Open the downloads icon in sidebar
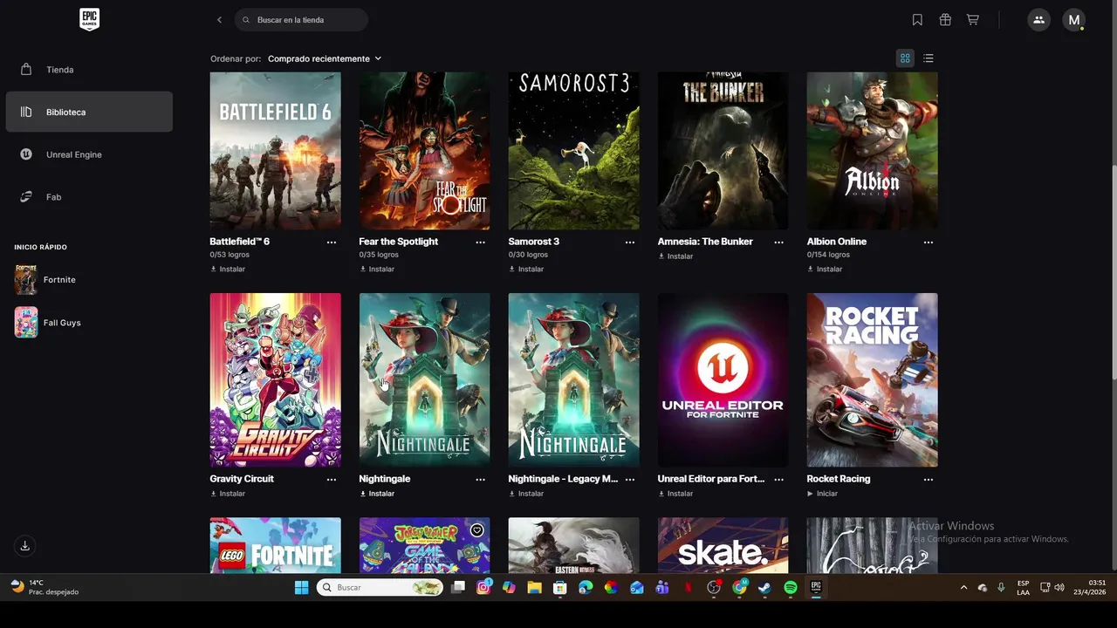The height and width of the screenshot is (628, 1117). point(24,546)
